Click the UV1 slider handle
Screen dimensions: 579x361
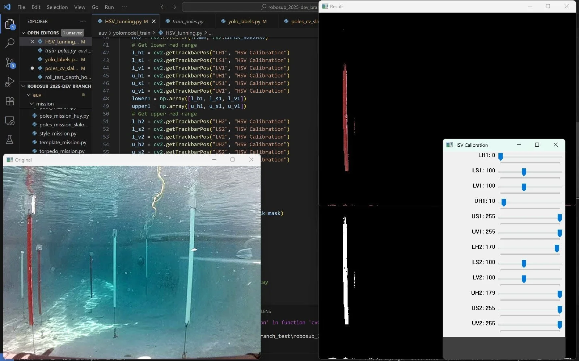[x=559, y=233]
